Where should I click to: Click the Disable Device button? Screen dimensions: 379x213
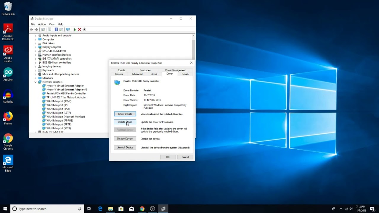pyautogui.click(x=125, y=139)
